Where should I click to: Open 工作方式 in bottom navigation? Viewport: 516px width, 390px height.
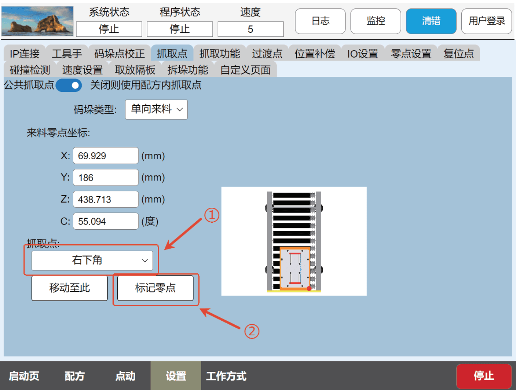click(226, 376)
